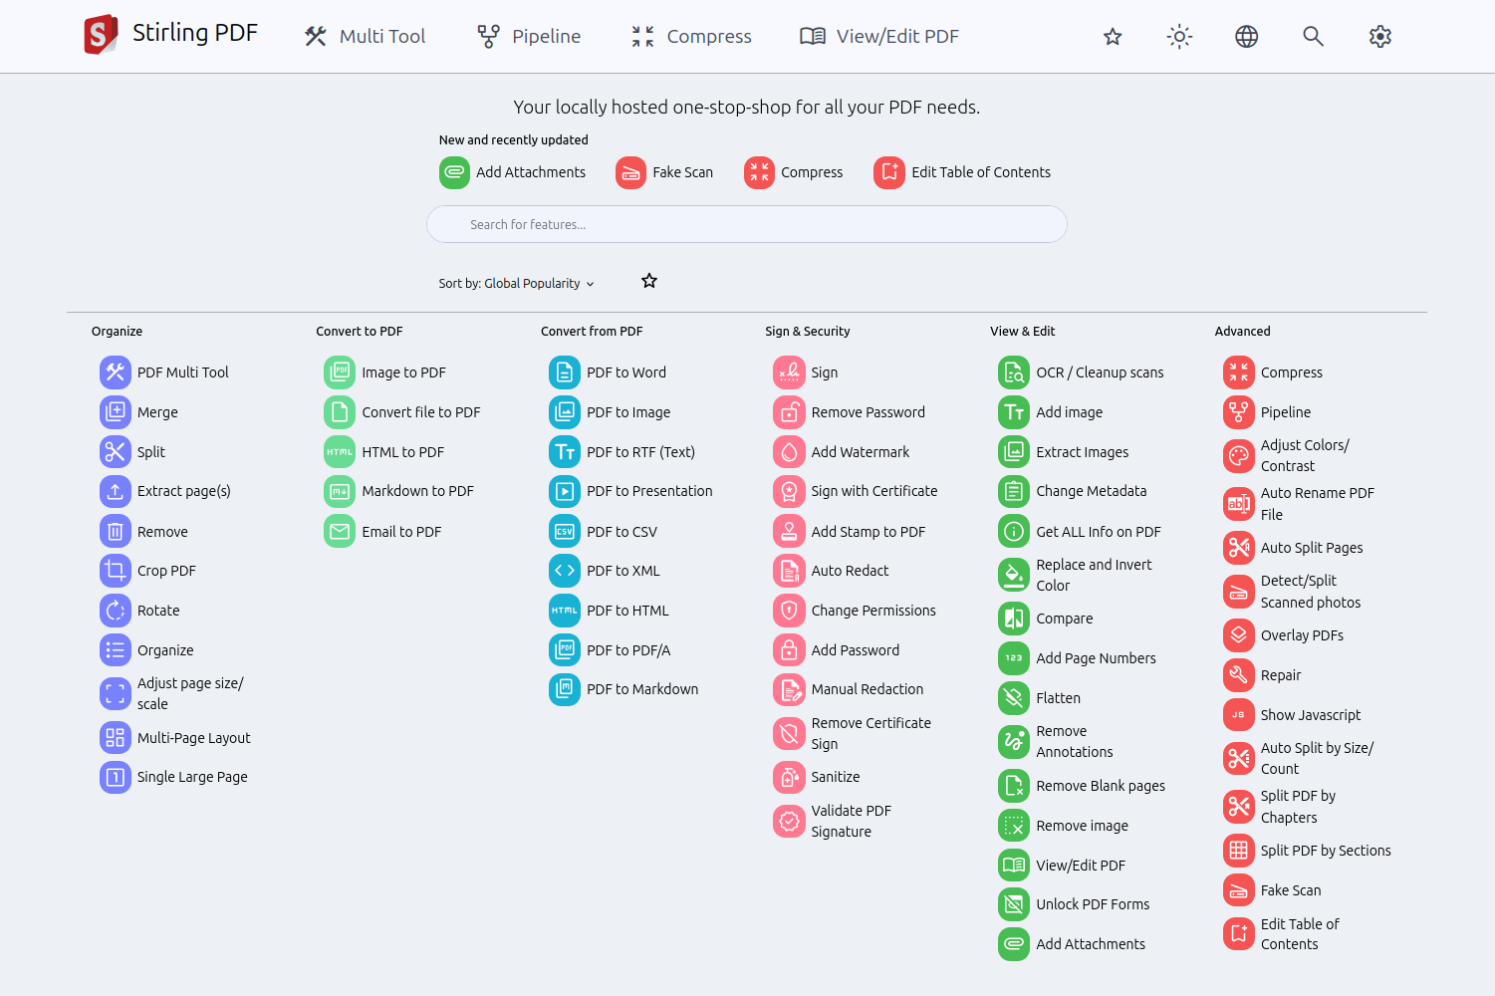Open Unlock PDF Forms tool
This screenshot has width=1495, height=996.
click(x=1074, y=904)
